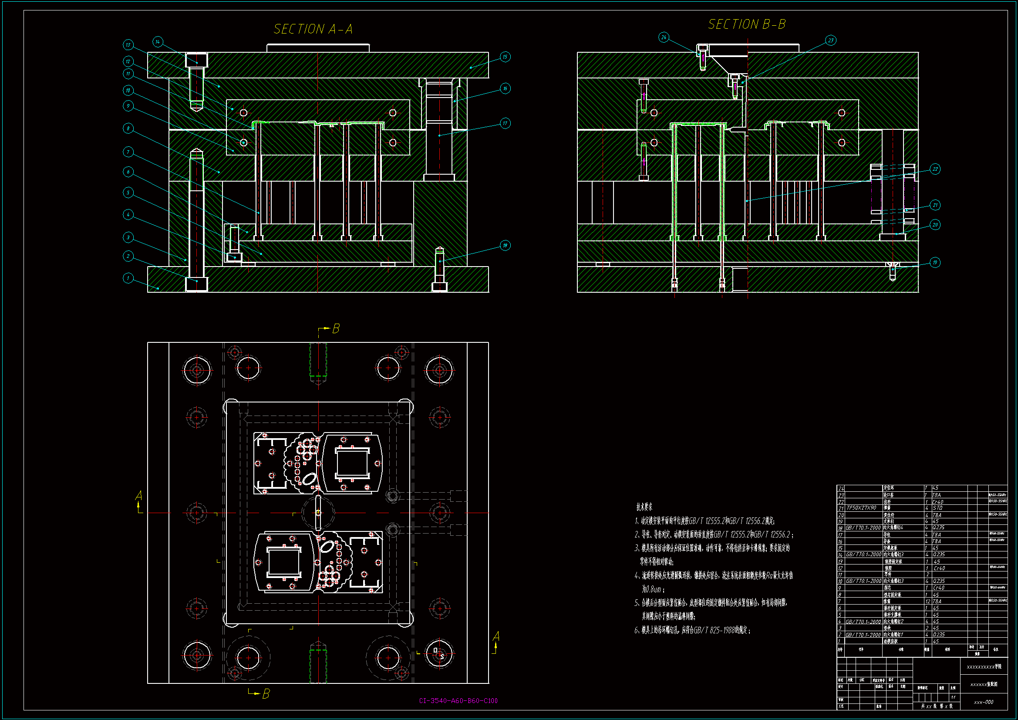Click part balloon number 14
The height and width of the screenshot is (720, 1018).
[x=158, y=42]
